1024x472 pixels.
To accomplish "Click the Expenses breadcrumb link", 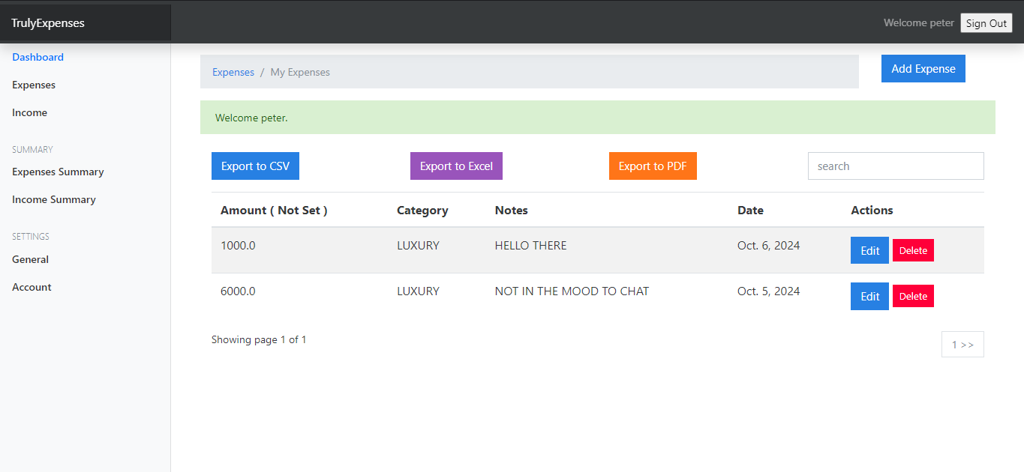I will [x=233, y=72].
